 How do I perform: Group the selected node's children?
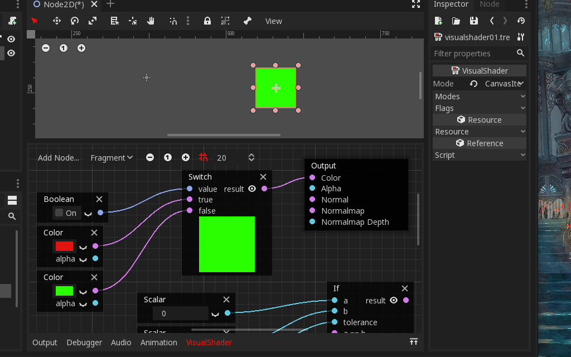click(x=225, y=21)
